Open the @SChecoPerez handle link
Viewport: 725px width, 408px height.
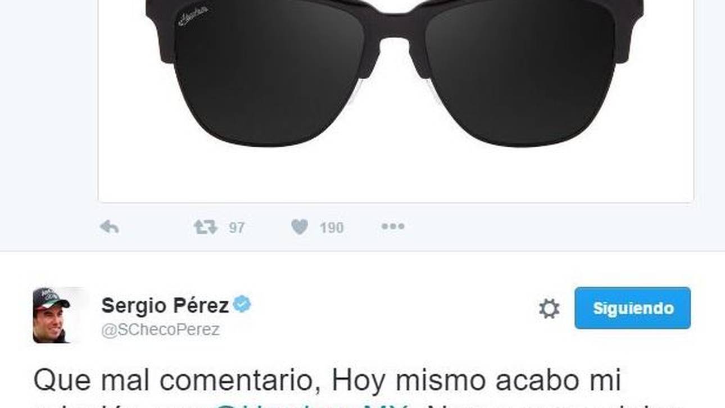[160, 330]
